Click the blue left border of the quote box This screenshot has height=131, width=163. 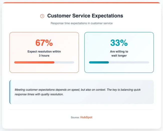(10, 92)
